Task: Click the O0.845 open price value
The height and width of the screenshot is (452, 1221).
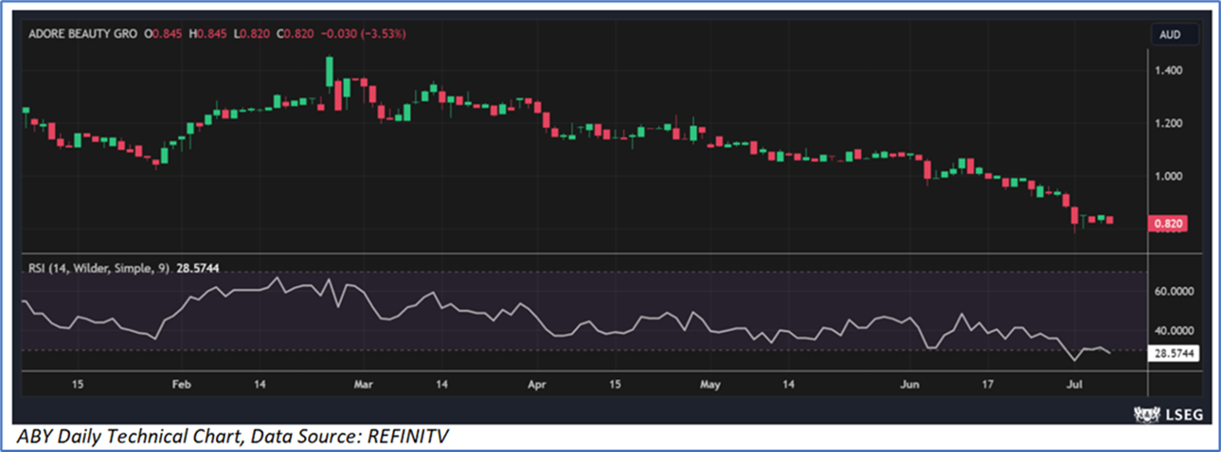Action: [162, 33]
